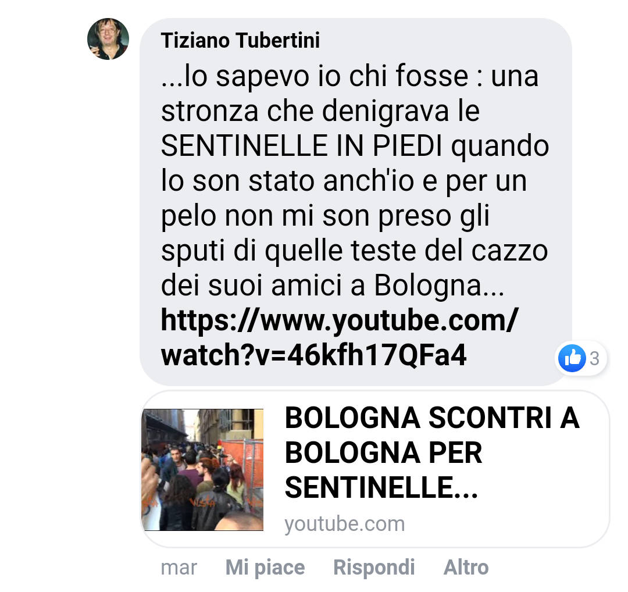This screenshot has height=592, width=628.
Task: Click the "mar" comment timestamp
Action: click(179, 568)
